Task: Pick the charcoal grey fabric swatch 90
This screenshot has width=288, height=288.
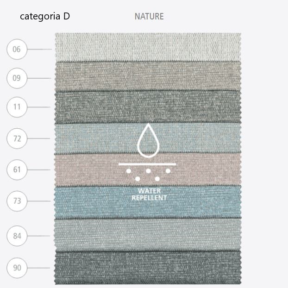Action: (148, 268)
